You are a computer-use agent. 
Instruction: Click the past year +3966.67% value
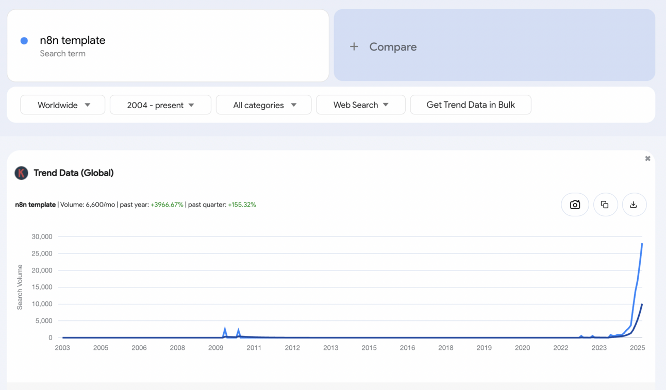pos(167,205)
